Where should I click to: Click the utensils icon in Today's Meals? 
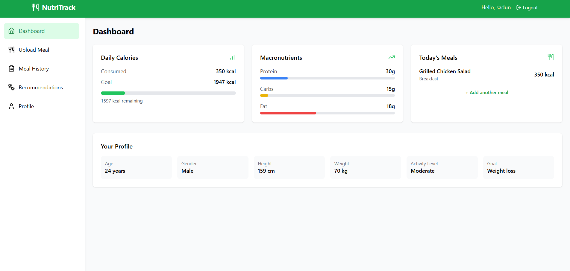551,57
